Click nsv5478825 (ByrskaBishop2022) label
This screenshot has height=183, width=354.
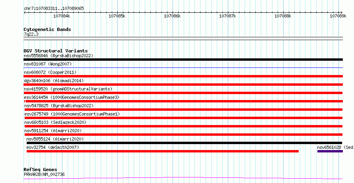[59, 106]
